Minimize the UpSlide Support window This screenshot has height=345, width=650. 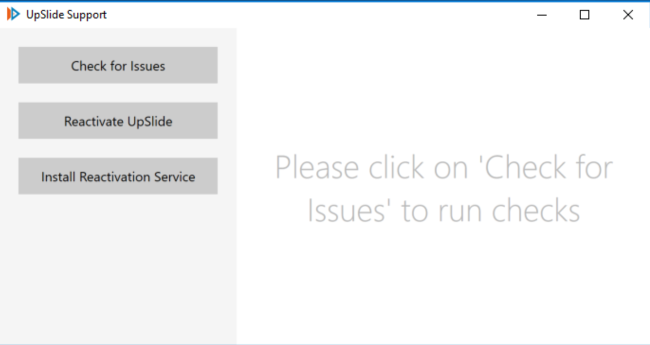pos(542,15)
